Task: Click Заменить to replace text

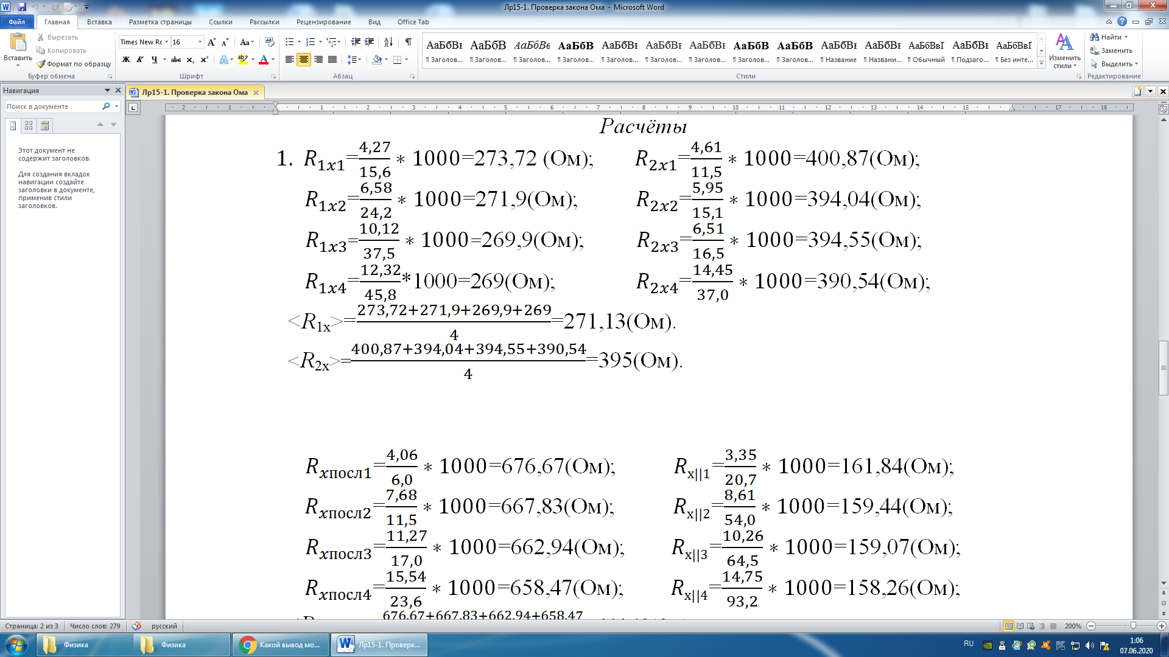Action: tap(1111, 50)
